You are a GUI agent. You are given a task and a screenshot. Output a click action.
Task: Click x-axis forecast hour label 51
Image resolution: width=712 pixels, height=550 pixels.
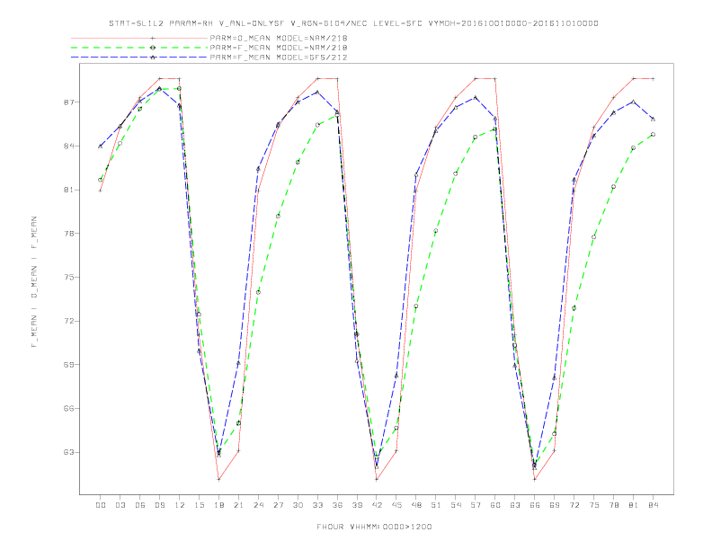click(436, 505)
